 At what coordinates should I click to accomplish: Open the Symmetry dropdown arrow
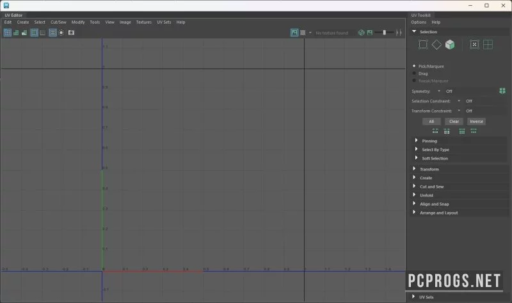(439, 91)
